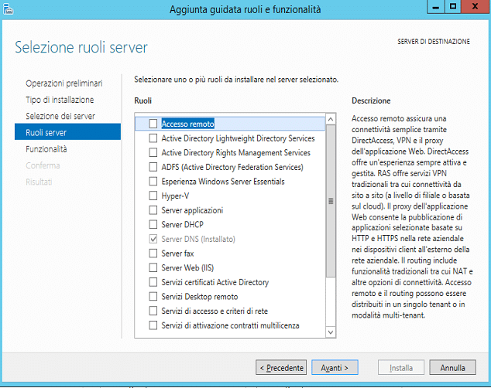This screenshot has width=491, height=388.
Task: Select the Server Web (IIS) label
Action: 187,267
